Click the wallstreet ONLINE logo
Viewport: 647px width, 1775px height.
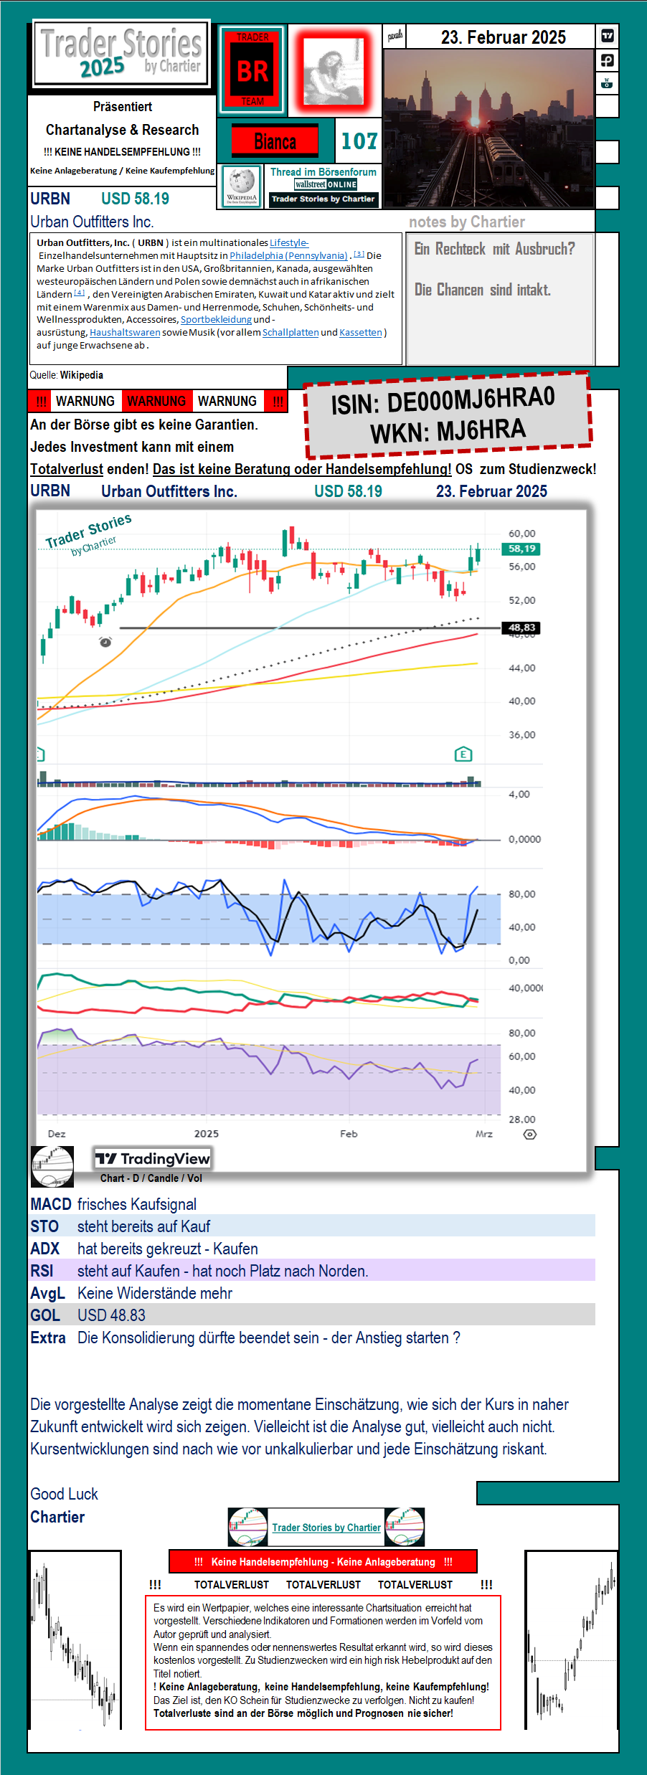pos(326,184)
